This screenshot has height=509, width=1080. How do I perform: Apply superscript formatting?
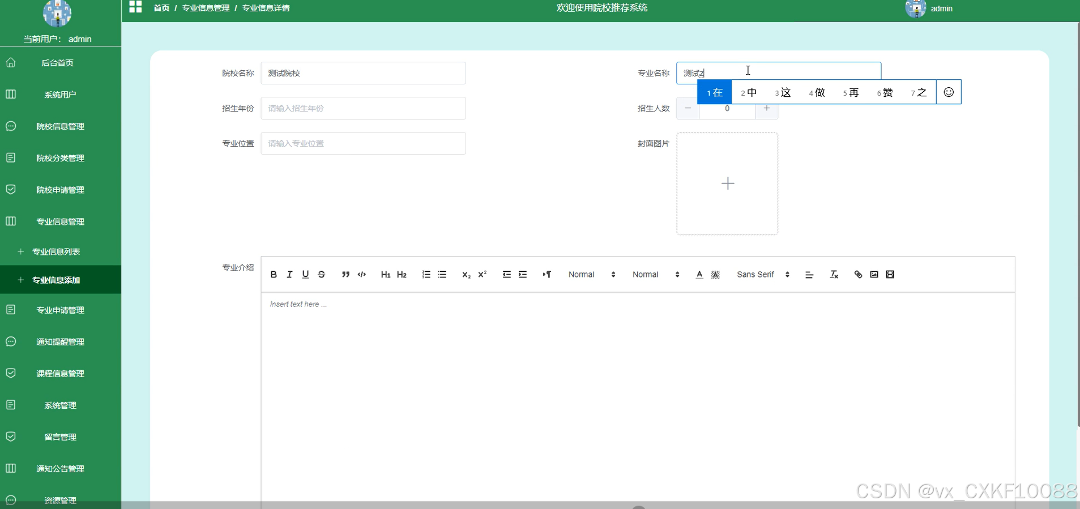tap(483, 275)
